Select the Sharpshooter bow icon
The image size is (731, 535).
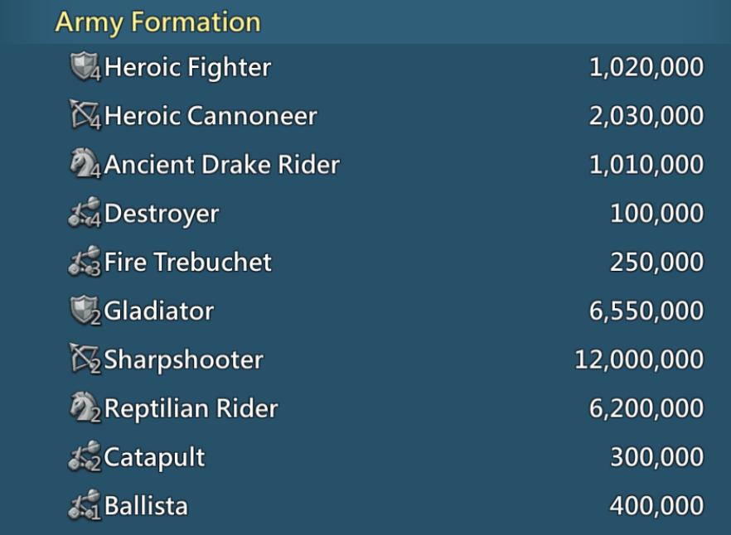(85, 359)
